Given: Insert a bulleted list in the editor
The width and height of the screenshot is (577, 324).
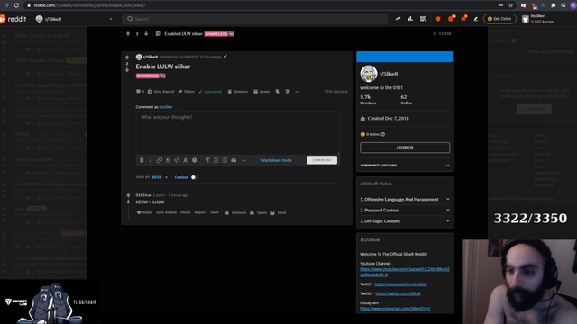Looking at the screenshot, I should (x=216, y=160).
